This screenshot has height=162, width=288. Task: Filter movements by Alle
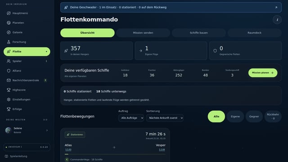click(216, 117)
